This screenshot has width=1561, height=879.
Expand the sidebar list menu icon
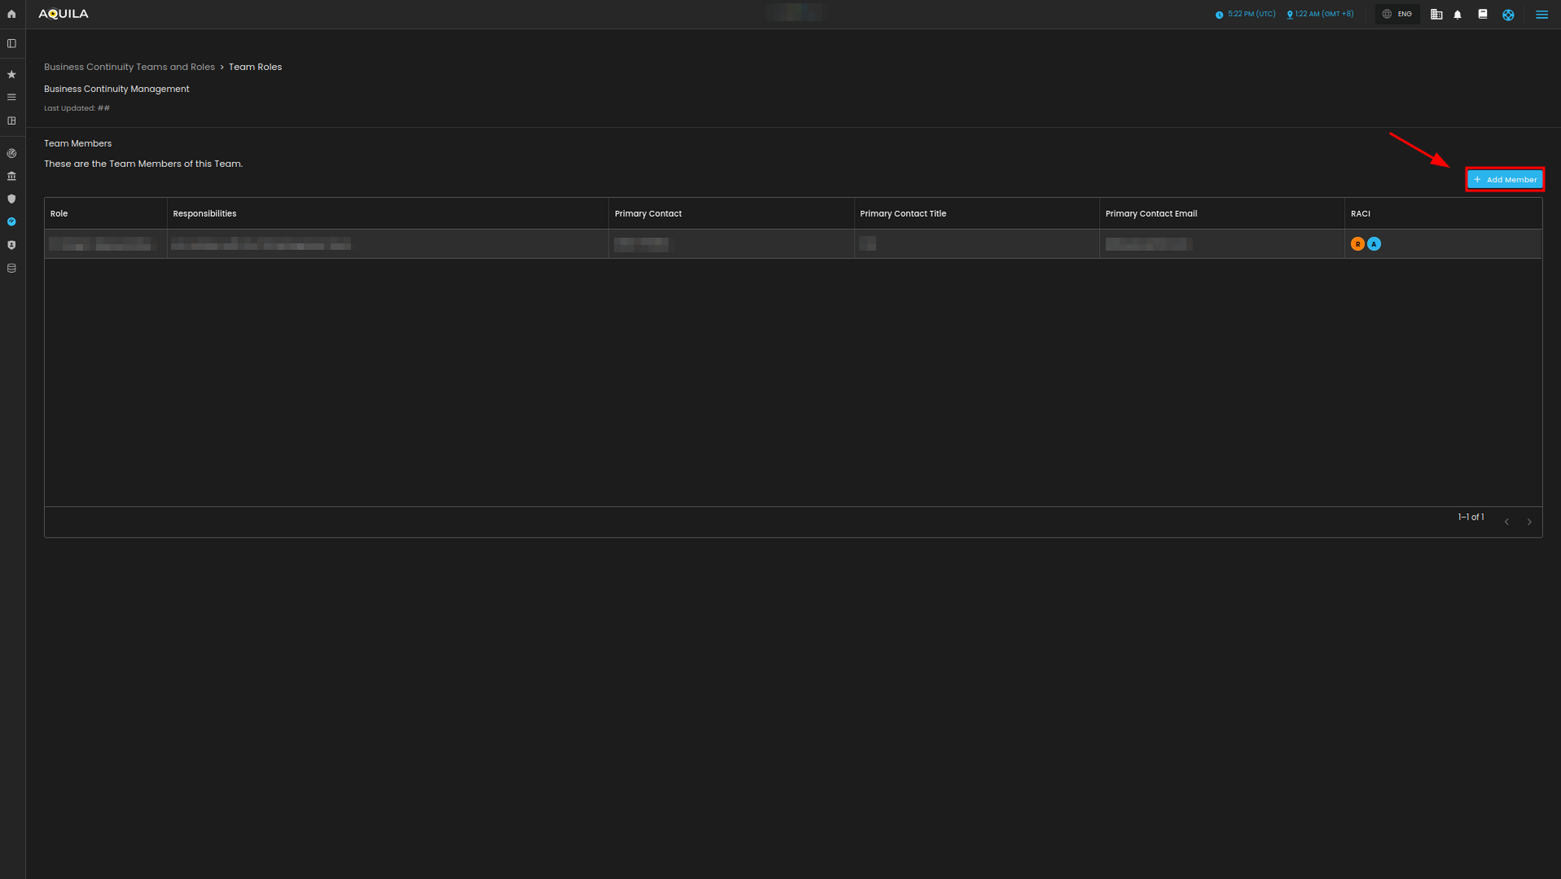coord(11,98)
